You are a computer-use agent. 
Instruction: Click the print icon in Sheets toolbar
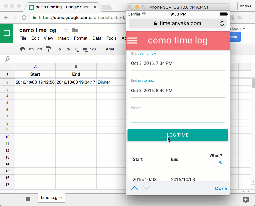(23, 49)
